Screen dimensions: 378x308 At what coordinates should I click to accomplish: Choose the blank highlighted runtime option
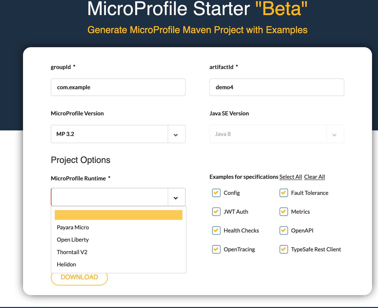(x=118, y=215)
